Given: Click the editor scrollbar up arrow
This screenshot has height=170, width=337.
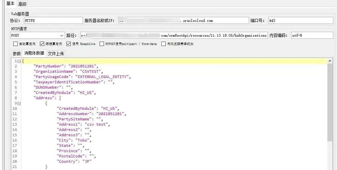Looking at the screenshot, I should [330, 61].
